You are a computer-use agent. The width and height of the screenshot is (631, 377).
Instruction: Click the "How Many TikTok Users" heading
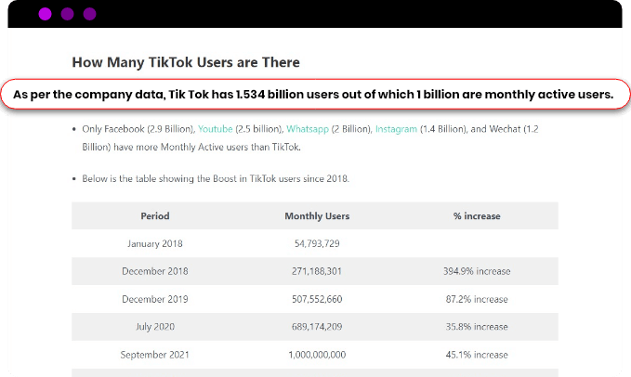186,62
